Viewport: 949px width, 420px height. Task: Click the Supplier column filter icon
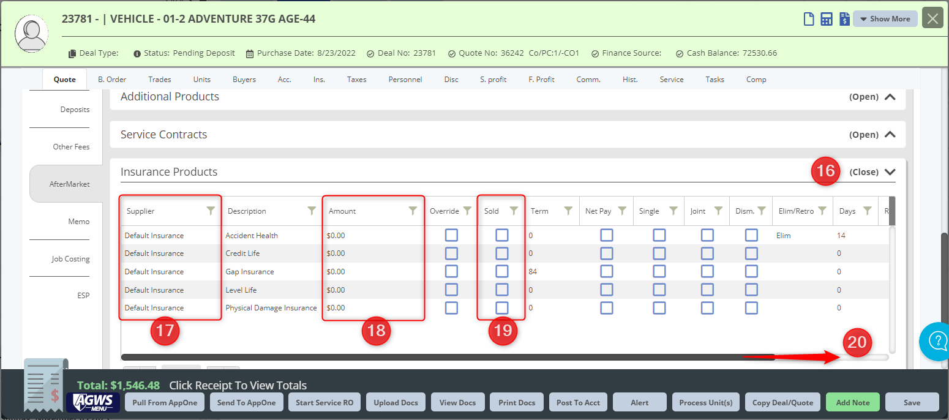[x=211, y=211]
